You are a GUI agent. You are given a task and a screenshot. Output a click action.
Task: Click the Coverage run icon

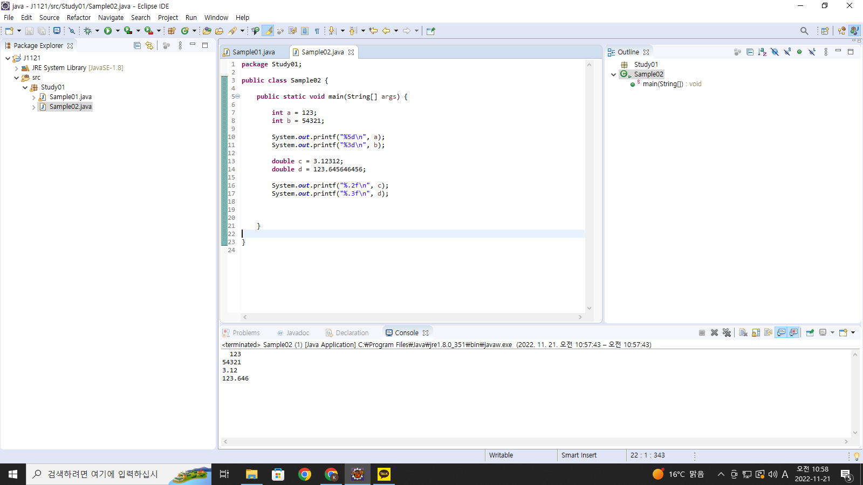coord(128,31)
